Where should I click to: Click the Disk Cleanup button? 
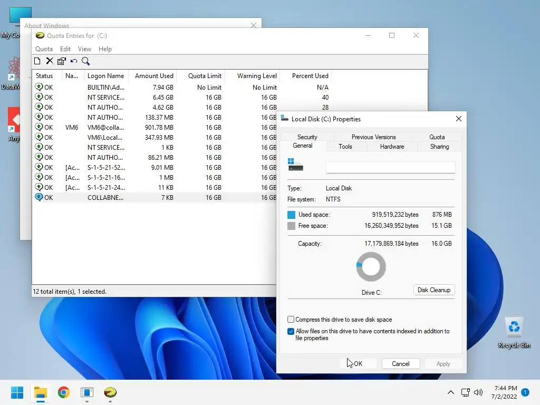click(434, 290)
